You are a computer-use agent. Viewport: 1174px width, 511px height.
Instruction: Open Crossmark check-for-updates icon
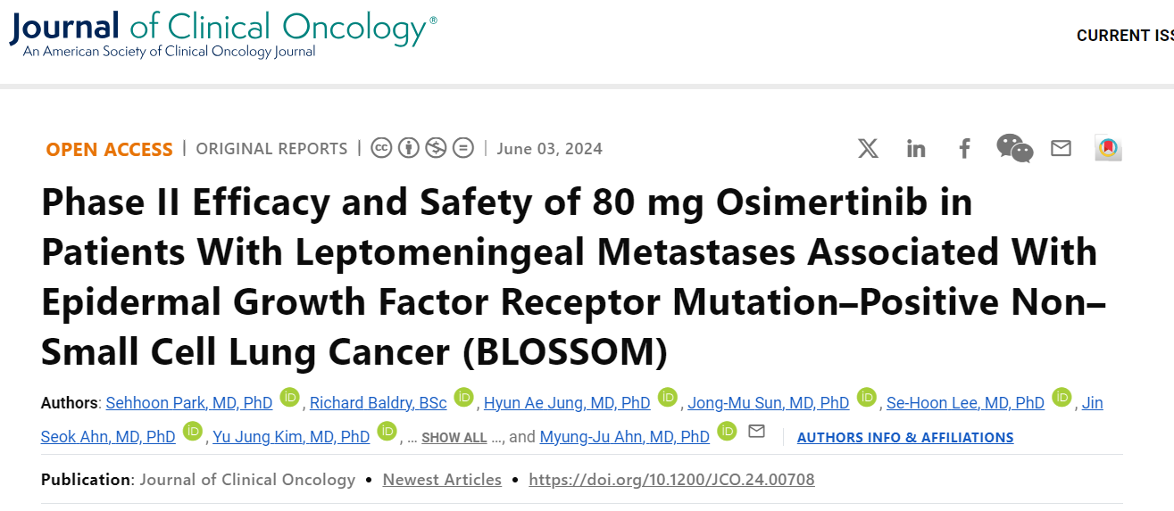click(1108, 148)
